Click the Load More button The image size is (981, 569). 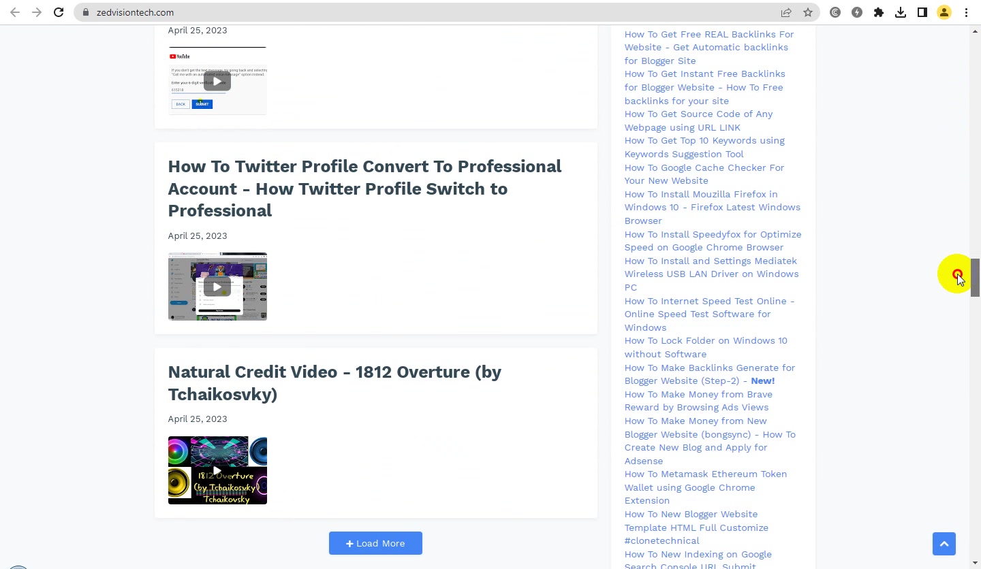tap(375, 543)
